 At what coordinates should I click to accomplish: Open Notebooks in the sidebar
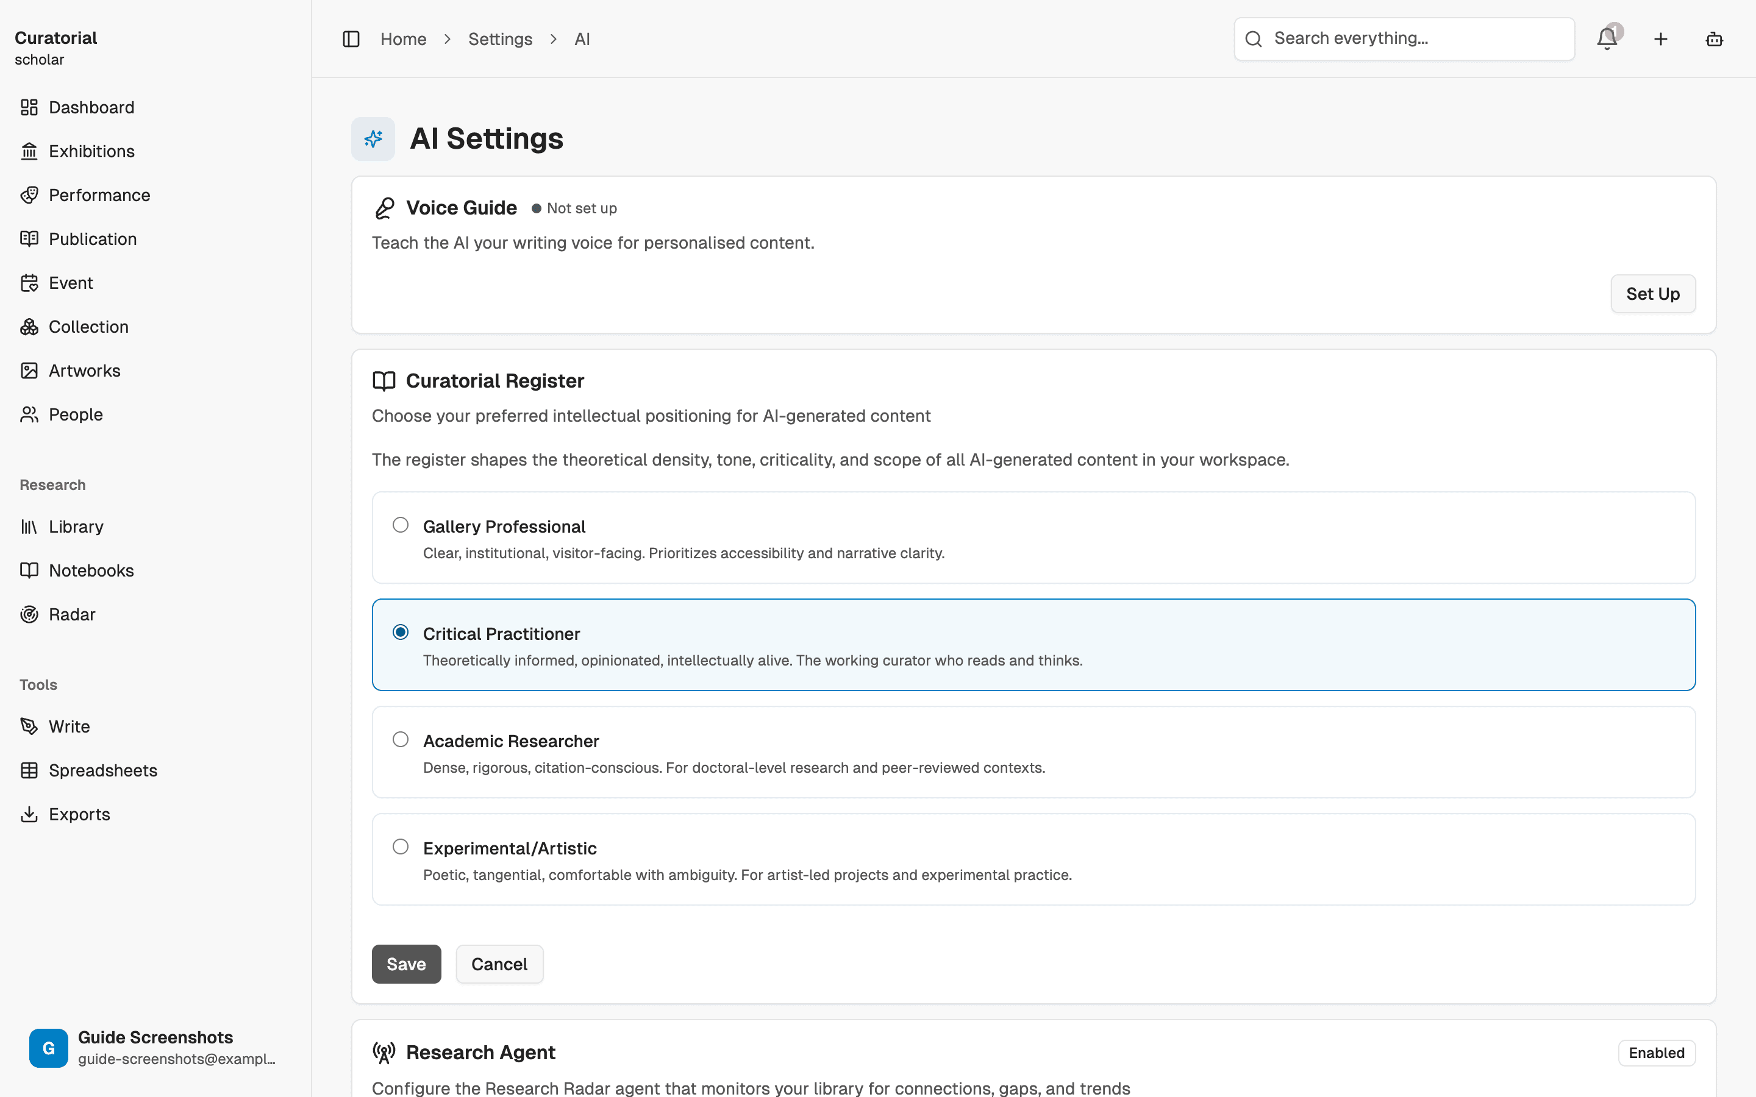(91, 570)
